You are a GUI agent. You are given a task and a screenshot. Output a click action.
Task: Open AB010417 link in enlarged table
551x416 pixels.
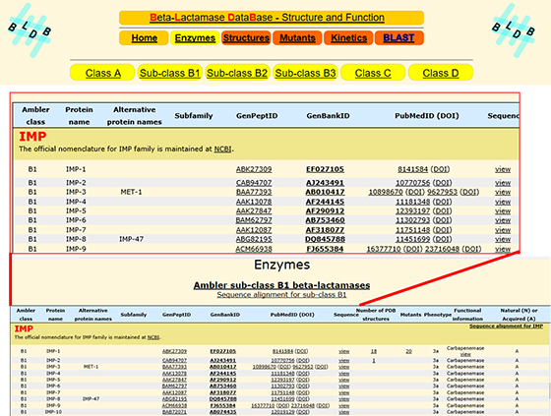tap(325, 192)
